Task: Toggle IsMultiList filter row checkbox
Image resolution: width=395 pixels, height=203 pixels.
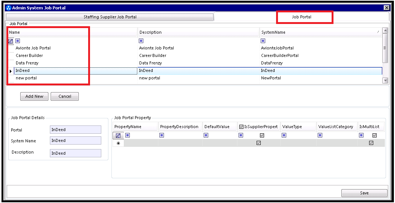Action: (x=375, y=135)
